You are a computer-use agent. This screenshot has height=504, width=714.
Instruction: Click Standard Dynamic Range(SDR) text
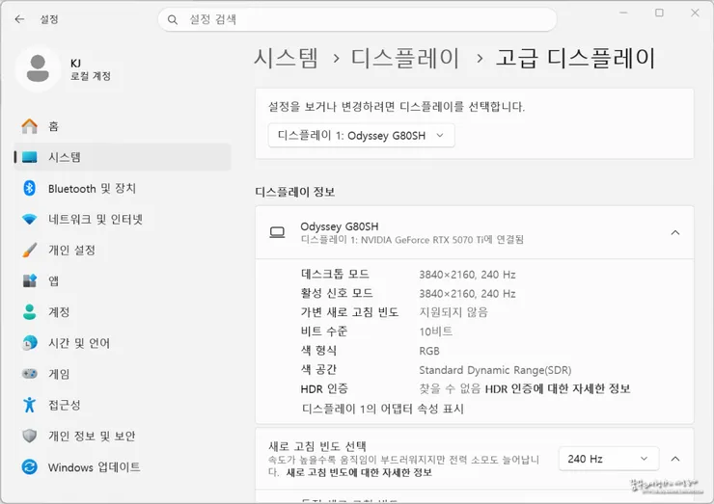(495, 370)
